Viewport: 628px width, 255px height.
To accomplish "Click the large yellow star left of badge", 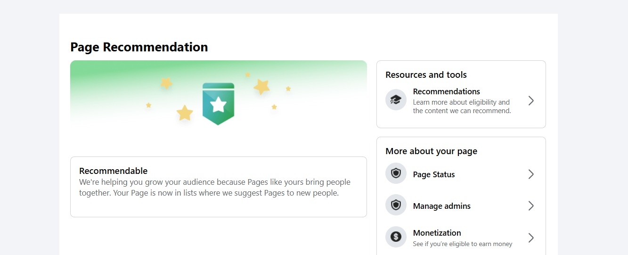I will point(185,113).
